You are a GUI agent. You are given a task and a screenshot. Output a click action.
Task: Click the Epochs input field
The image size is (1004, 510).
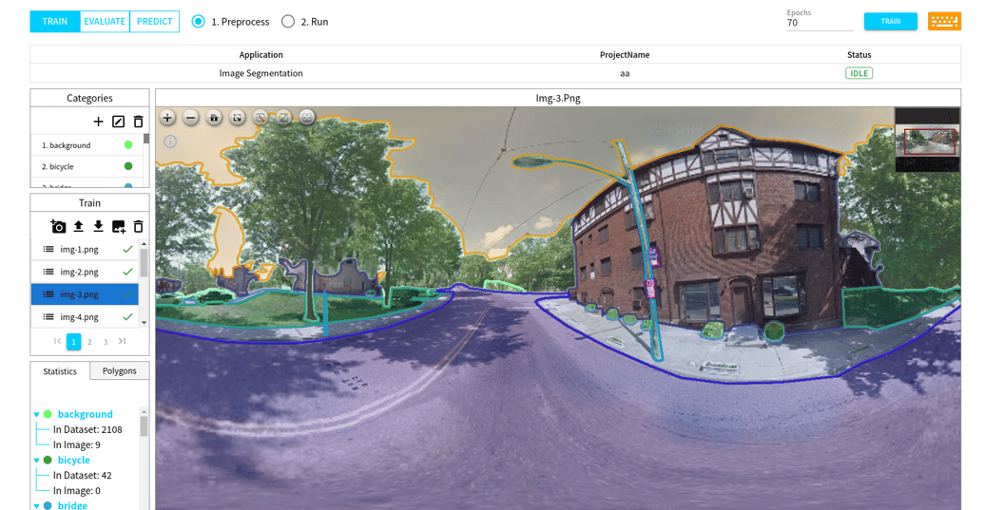pos(819,23)
